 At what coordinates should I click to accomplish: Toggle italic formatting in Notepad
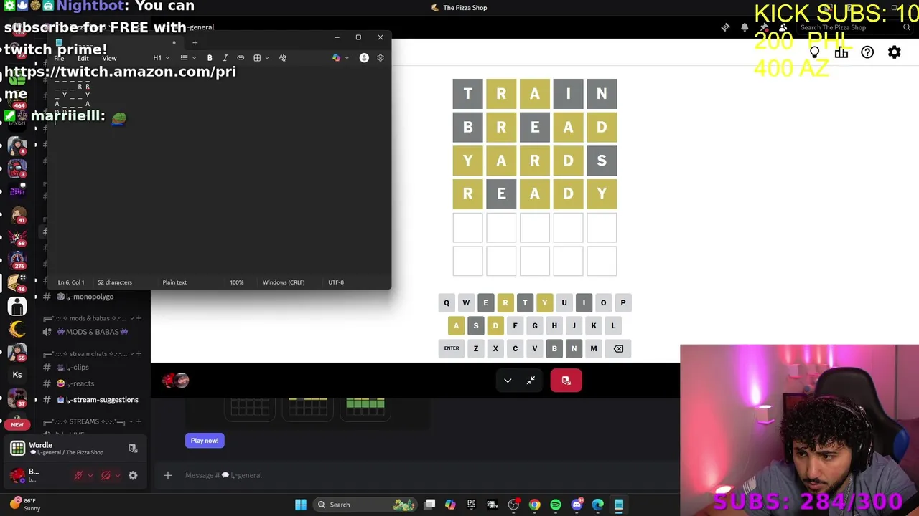coord(225,58)
